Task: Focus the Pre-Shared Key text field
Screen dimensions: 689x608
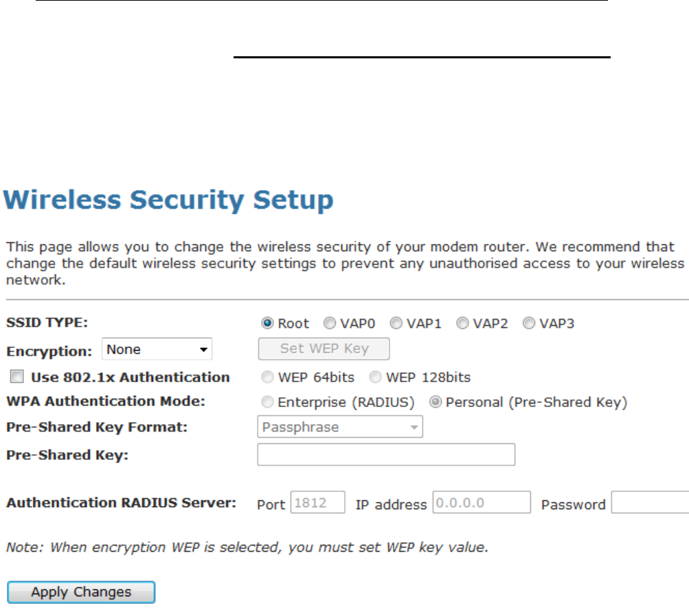Action: pyautogui.click(x=386, y=455)
